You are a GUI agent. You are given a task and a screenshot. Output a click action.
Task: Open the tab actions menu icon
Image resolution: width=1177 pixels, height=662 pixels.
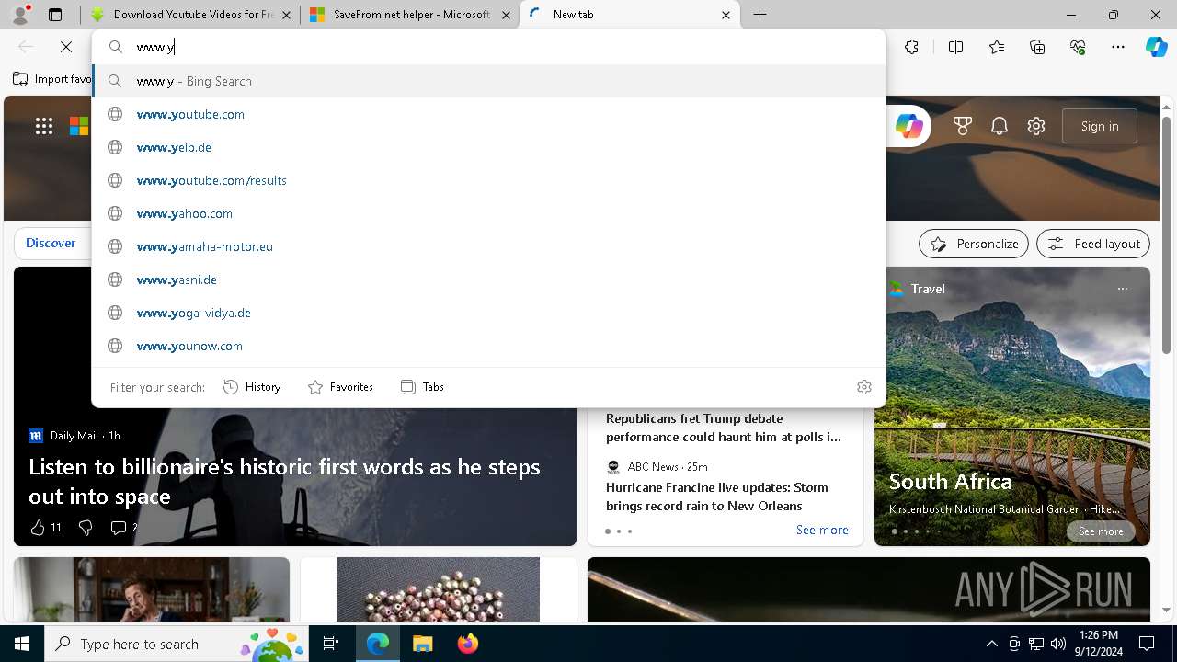point(55,15)
